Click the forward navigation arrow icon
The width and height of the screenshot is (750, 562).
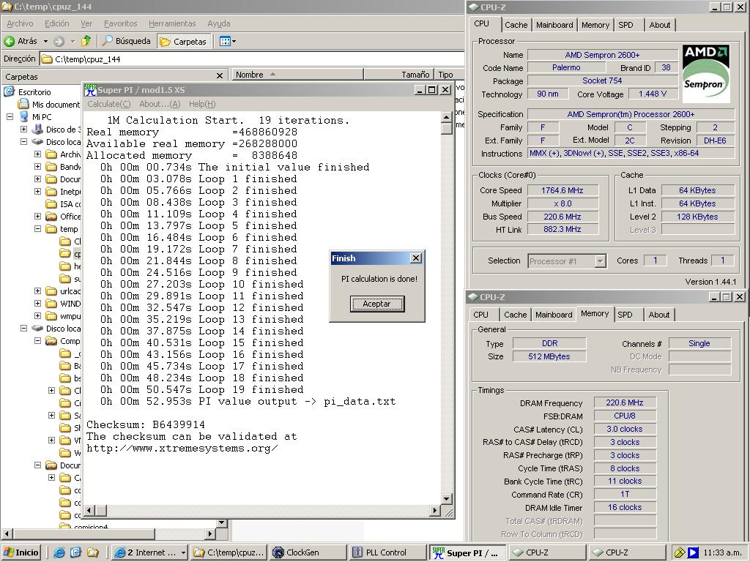coord(59,42)
